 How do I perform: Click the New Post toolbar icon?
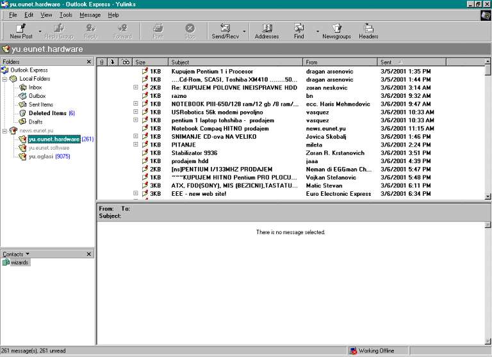coord(20,28)
